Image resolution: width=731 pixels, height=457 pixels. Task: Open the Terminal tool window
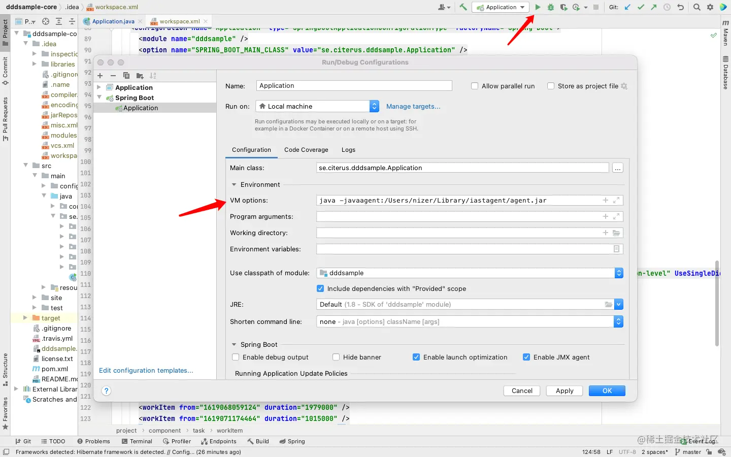pyautogui.click(x=137, y=442)
